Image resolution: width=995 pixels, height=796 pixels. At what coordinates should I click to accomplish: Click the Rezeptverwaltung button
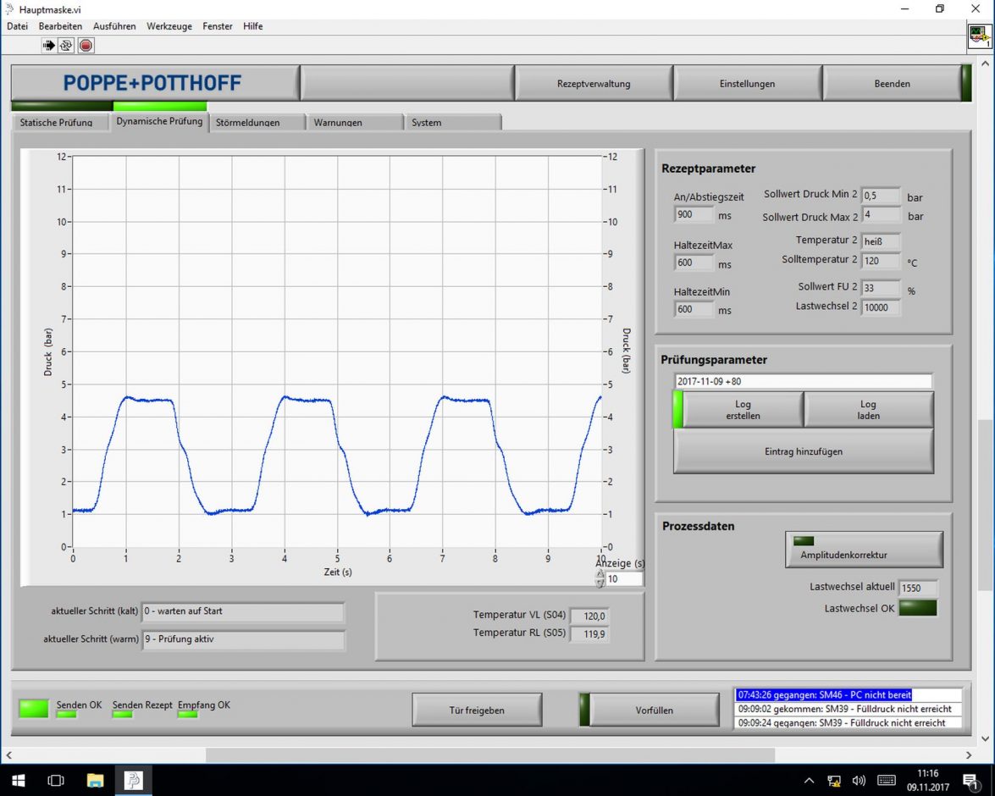(x=593, y=83)
